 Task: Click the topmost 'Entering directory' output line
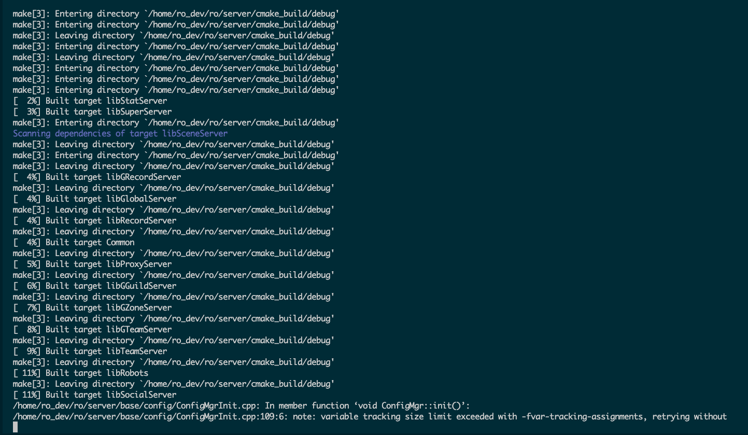tap(176, 13)
